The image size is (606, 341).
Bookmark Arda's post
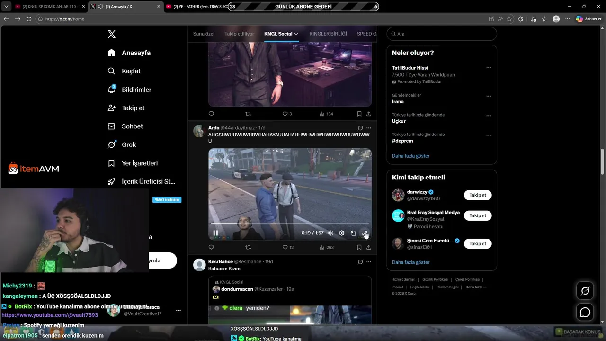tap(359, 247)
